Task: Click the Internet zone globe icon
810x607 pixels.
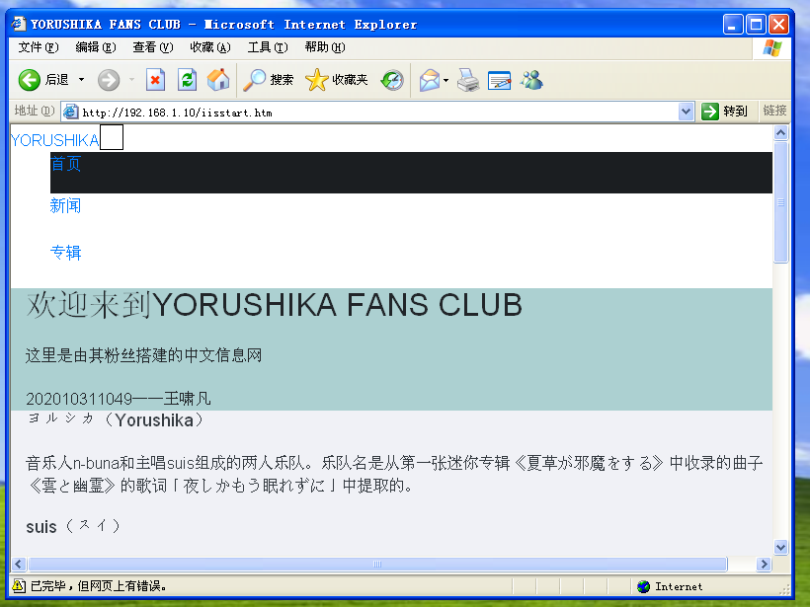Action: click(x=643, y=586)
